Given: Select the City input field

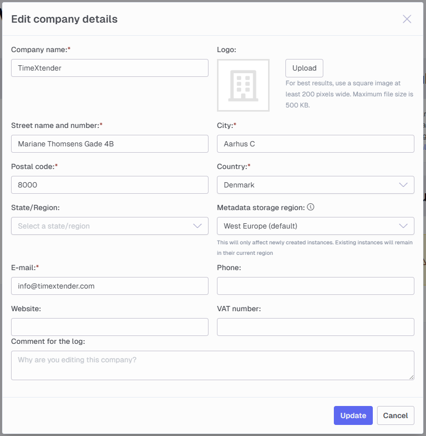Looking at the screenshot, I should click(315, 144).
